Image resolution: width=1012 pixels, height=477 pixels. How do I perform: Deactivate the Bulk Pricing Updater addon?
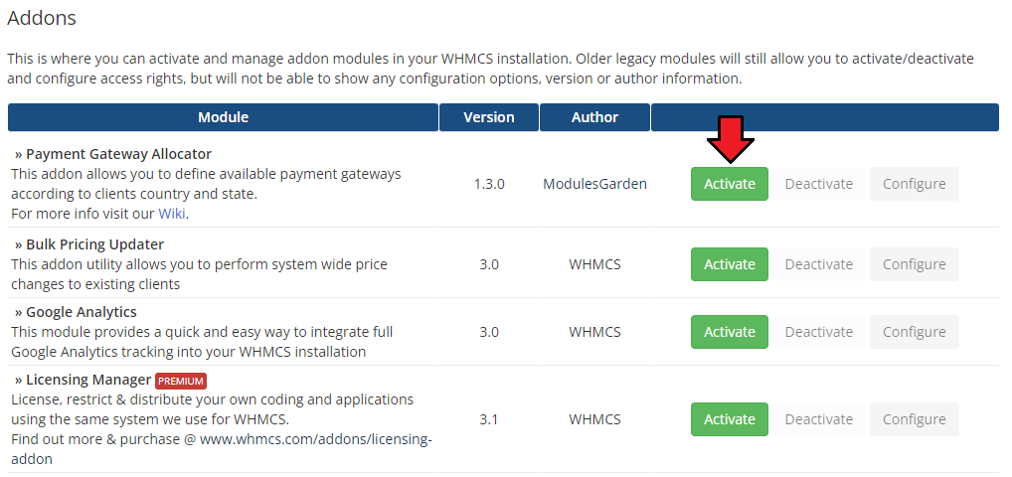tap(818, 264)
